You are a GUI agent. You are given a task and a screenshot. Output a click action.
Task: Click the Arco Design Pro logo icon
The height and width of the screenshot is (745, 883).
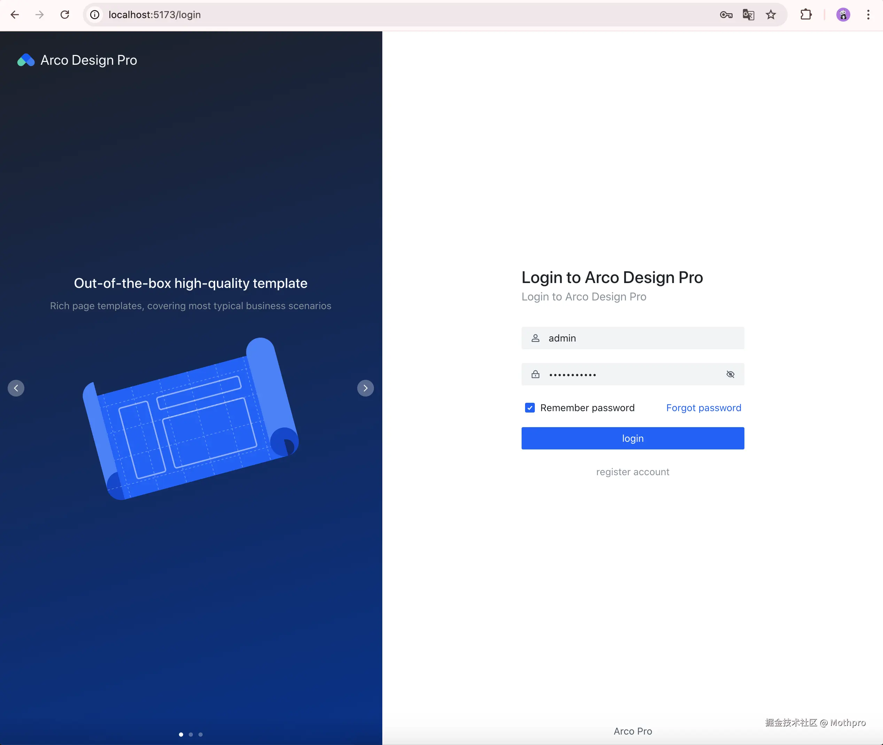[x=26, y=60]
